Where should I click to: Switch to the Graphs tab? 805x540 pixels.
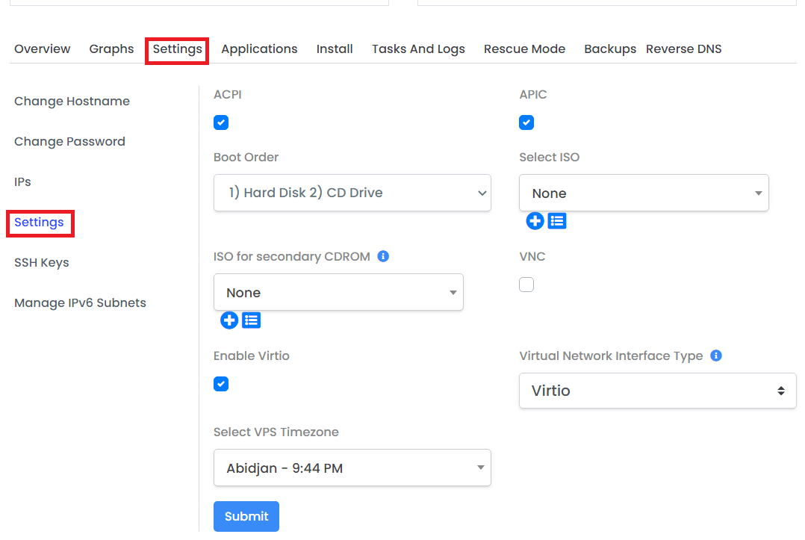click(111, 49)
